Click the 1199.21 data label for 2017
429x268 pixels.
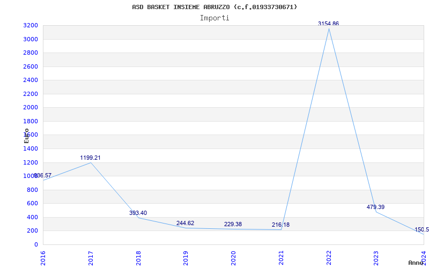[90, 158]
